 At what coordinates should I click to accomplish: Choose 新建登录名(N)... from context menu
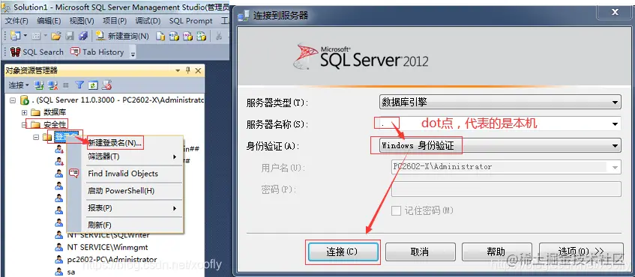click(x=115, y=143)
